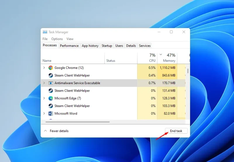Select the Microsoft Edge (7) row name
This screenshot has width=234, height=162.
click(x=68, y=98)
